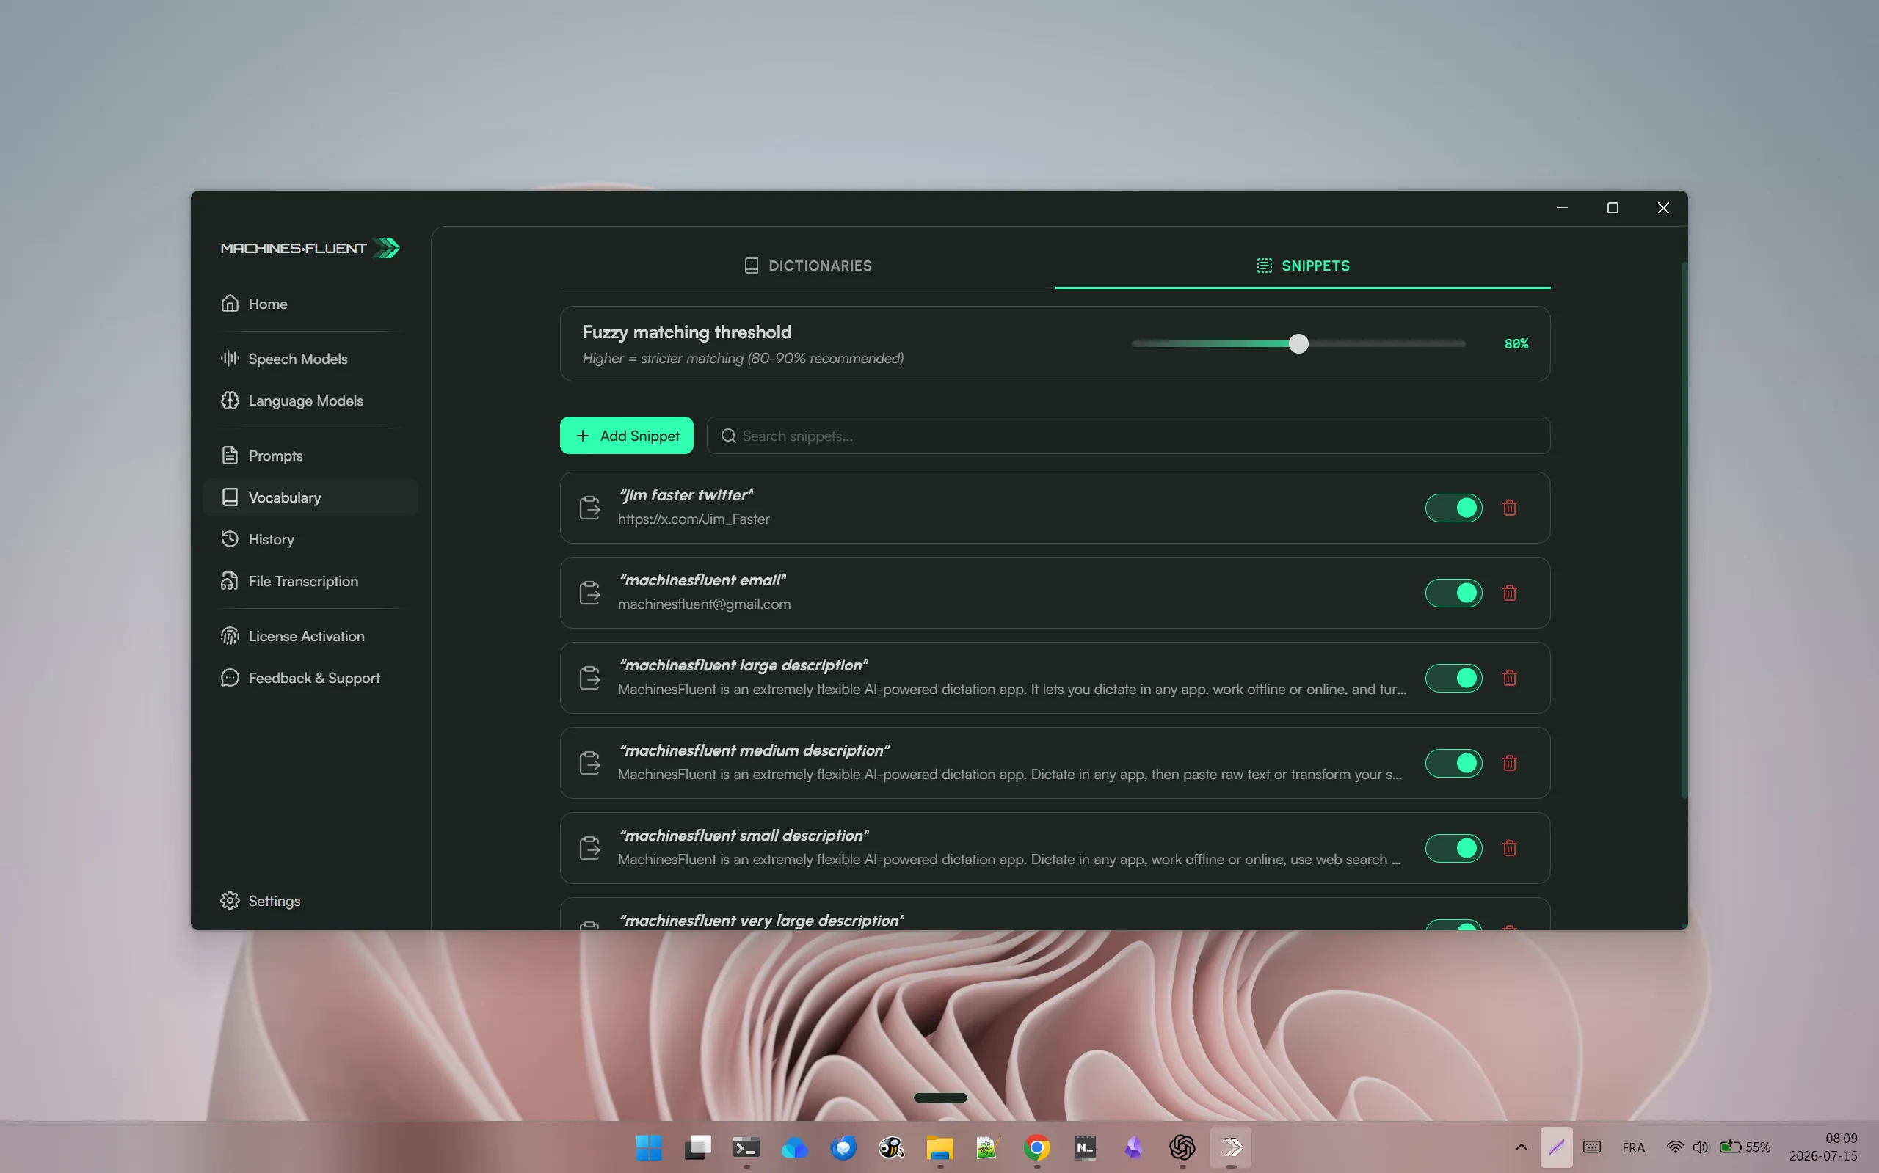The image size is (1879, 1173).
Task: Open ChatGPT from the taskbar
Action: (x=1182, y=1147)
